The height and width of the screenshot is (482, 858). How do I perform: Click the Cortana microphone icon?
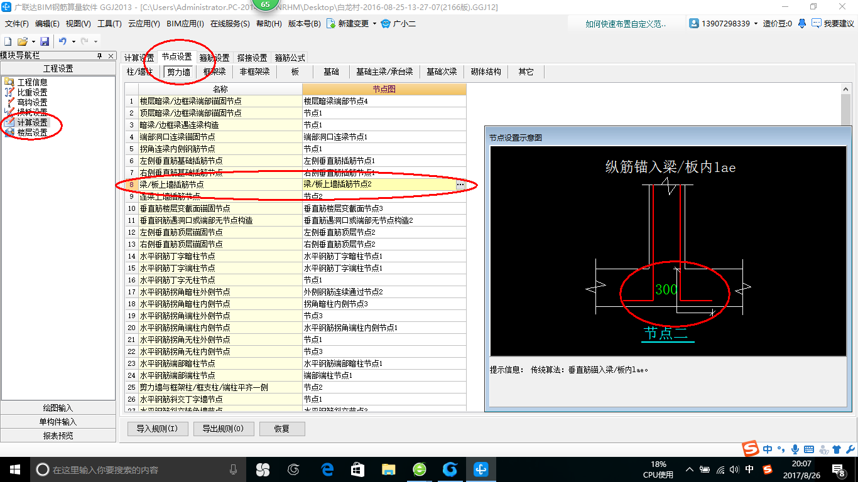click(x=234, y=469)
